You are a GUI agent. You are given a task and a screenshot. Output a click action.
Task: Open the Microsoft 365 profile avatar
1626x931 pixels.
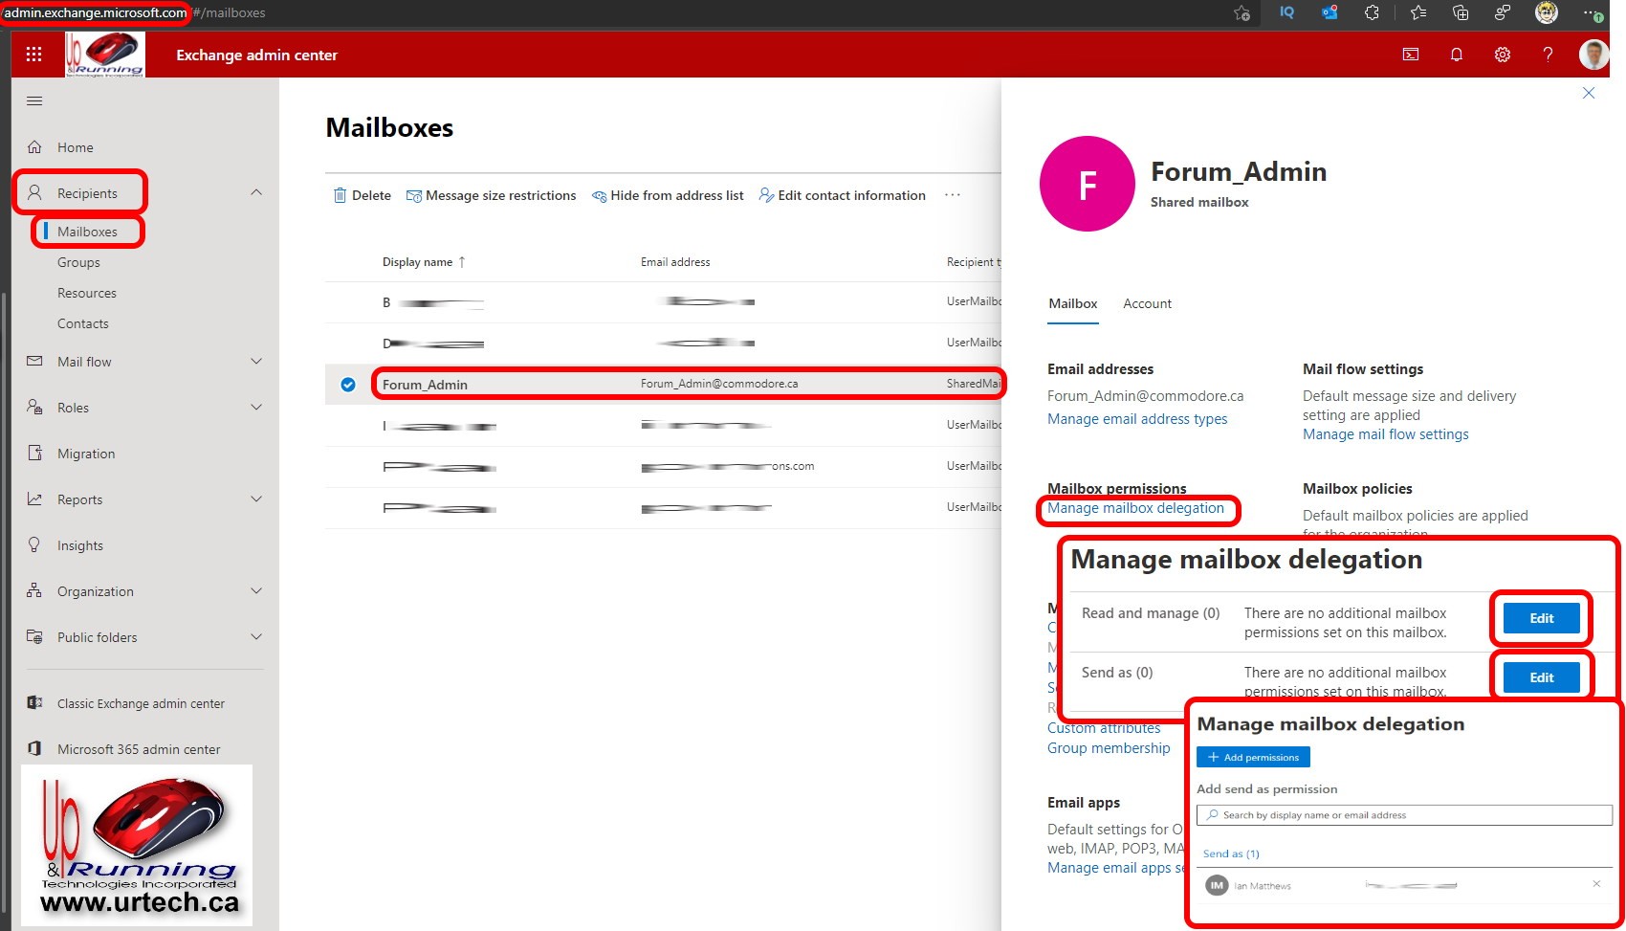(1593, 55)
